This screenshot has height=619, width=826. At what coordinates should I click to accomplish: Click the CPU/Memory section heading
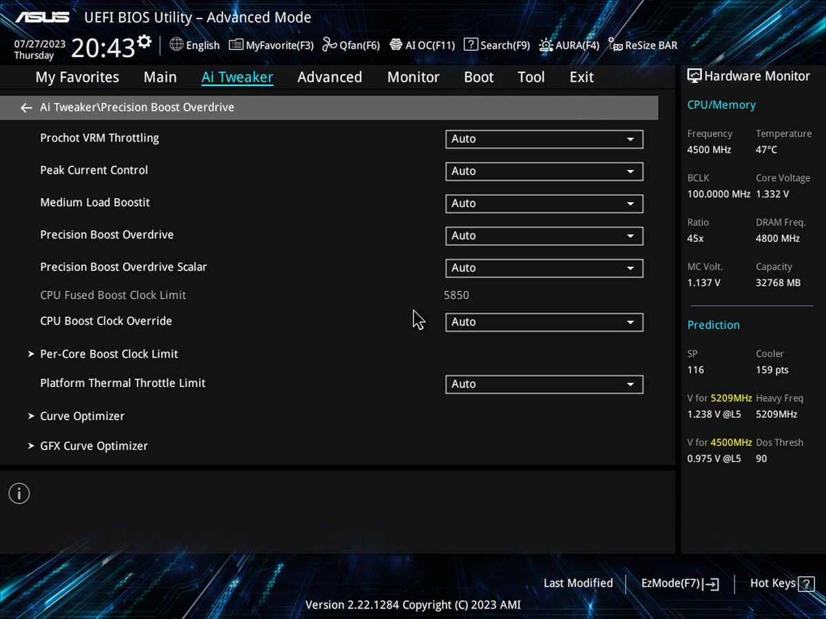pos(721,105)
